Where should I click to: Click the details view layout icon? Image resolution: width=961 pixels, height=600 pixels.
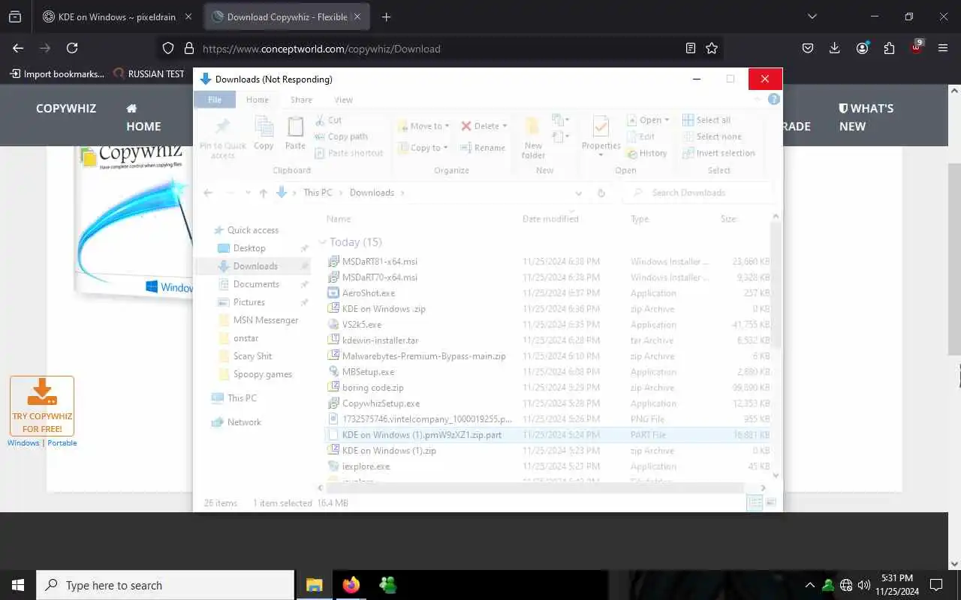755,503
